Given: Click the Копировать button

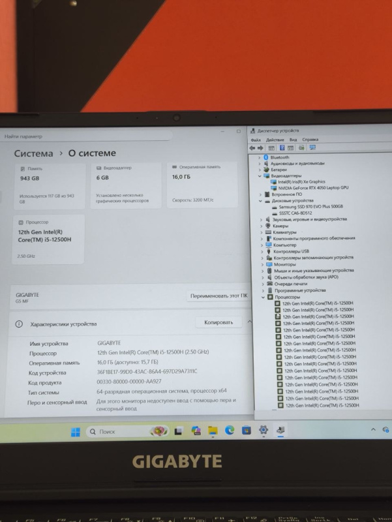Looking at the screenshot, I should (x=219, y=322).
